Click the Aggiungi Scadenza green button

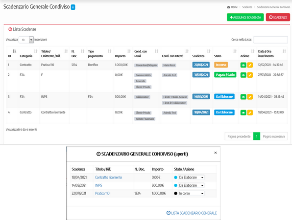245,17
